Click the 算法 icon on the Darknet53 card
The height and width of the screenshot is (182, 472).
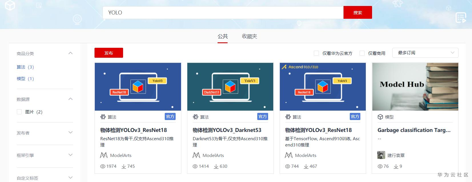coord(196,117)
